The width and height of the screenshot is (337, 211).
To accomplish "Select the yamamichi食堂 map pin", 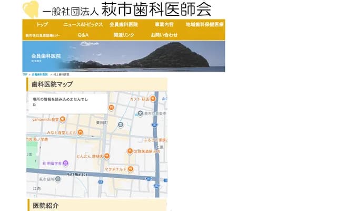I will coord(63,119).
